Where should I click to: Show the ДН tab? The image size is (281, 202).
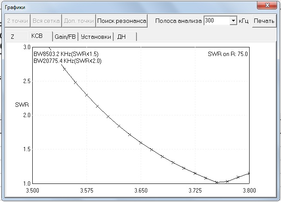click(x=121, y=37)
